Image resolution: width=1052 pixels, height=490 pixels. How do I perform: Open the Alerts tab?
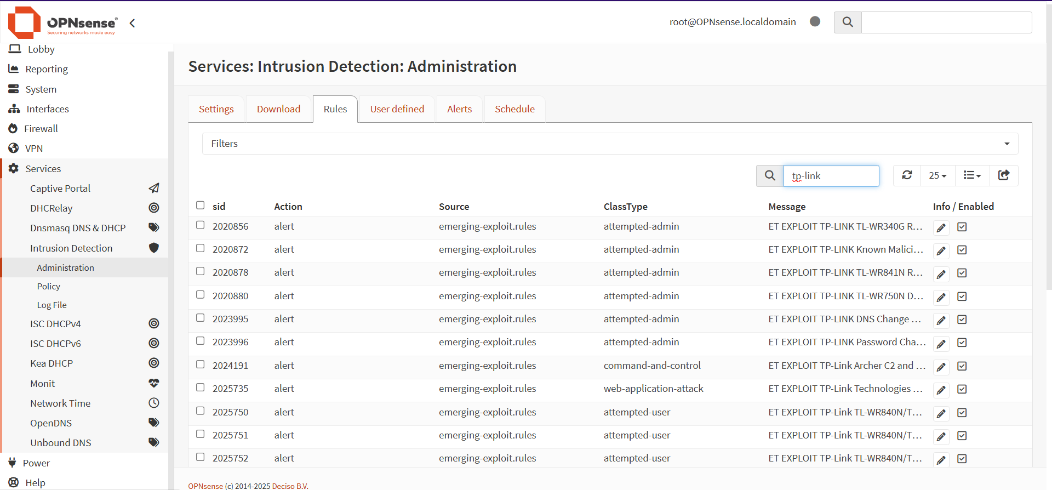pos(459,109)
